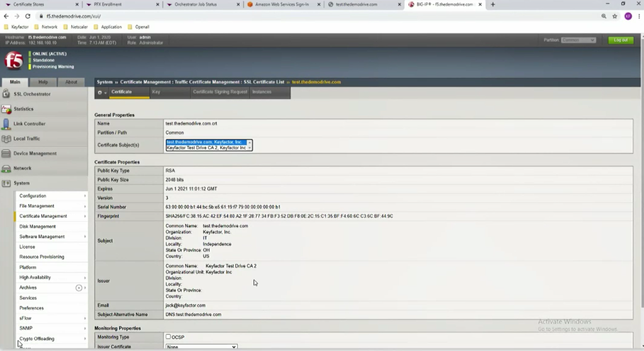Image resolution: width=644 pixels, height=351 pixels.
Task: Reload the page with the refresh icon
Action: [28, 16]
